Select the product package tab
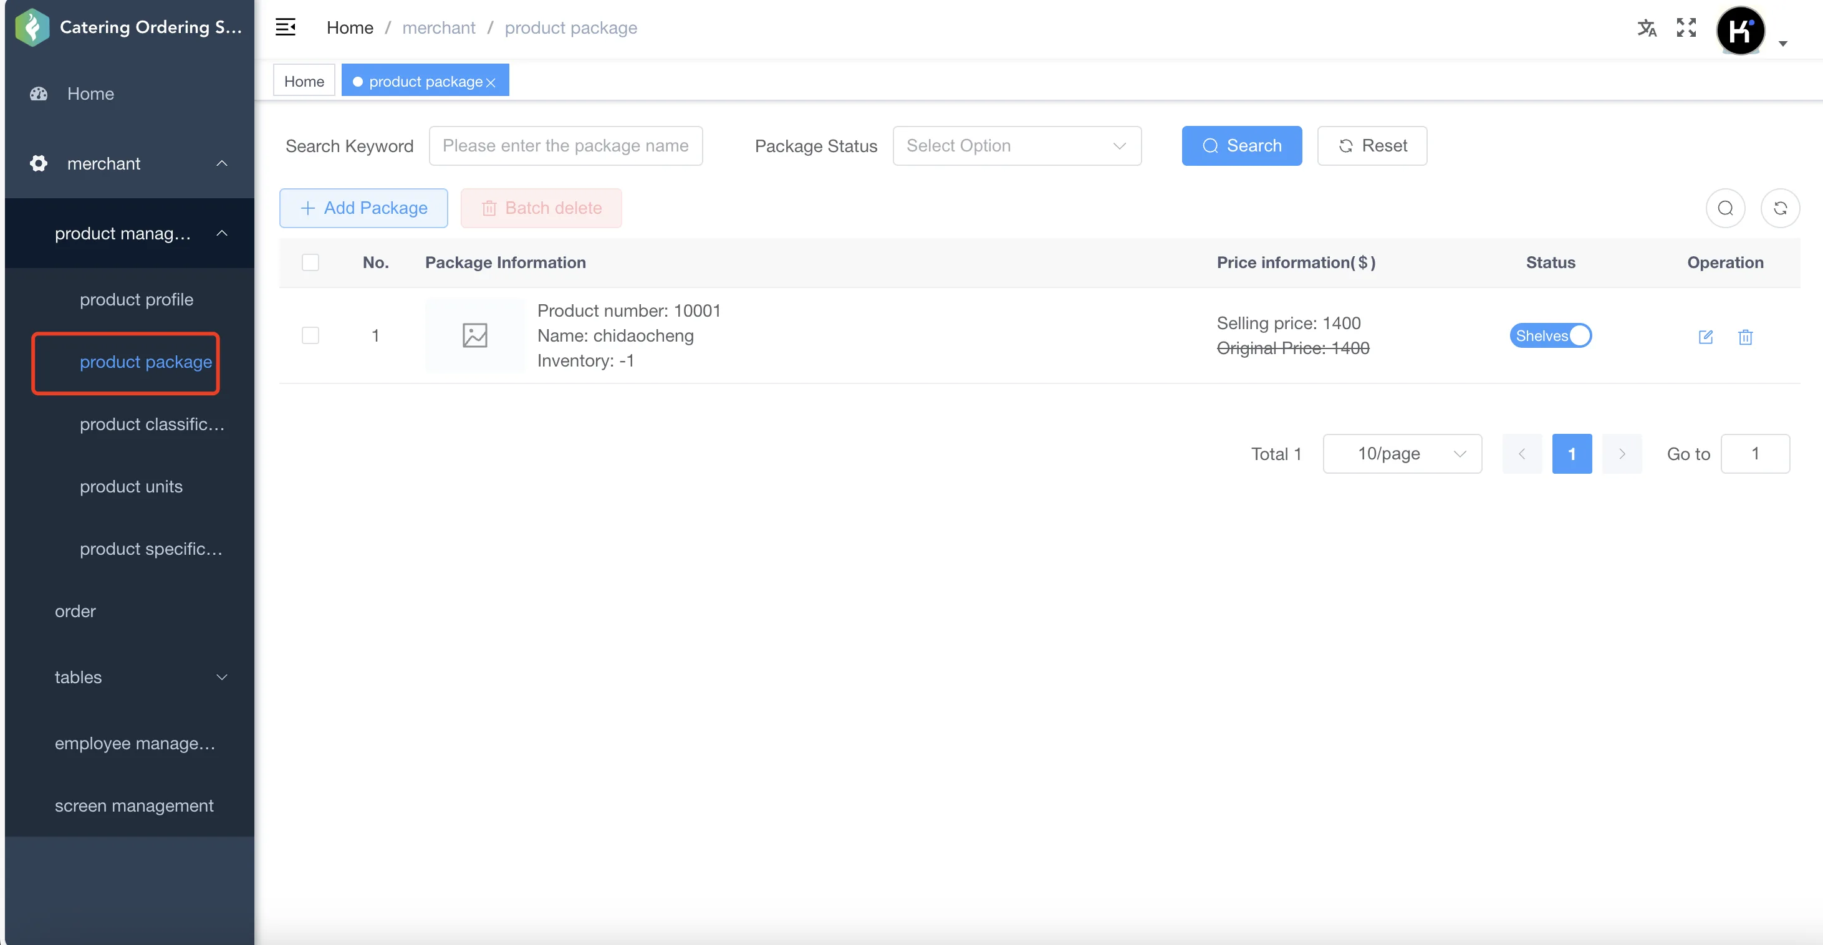The height and width of the screenshot is (945, 1823). (425, 81)
